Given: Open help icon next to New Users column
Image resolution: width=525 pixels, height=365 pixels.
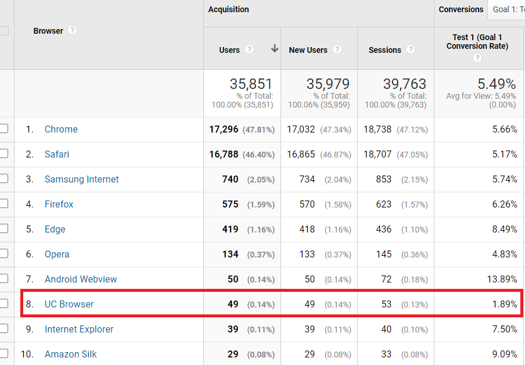Looking at the screenshot, I should tap(337, 49).
